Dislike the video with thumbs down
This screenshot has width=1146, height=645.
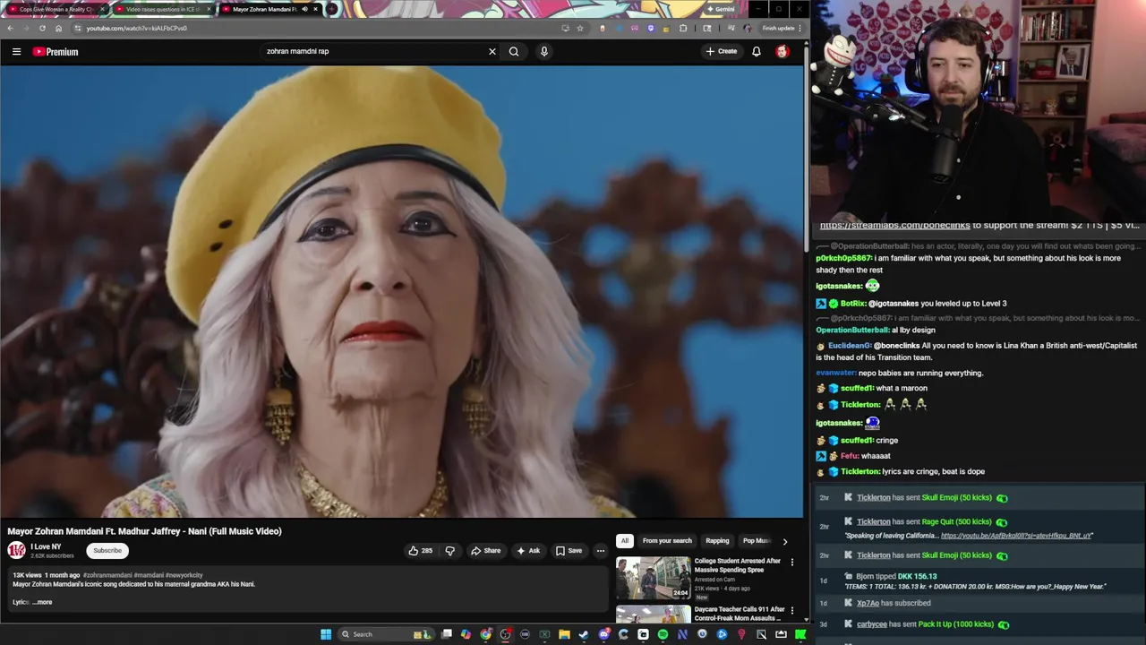[x=450, y=551]
